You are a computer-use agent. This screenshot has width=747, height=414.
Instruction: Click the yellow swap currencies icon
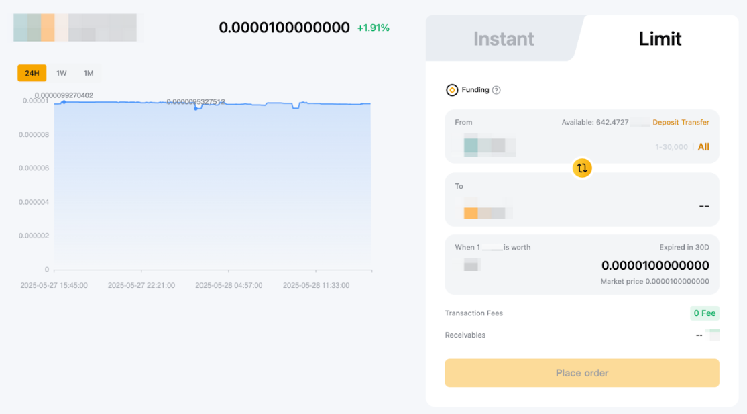click(x=582, y=168)
